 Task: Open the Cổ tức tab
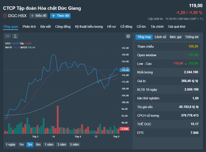click(141, 27)
